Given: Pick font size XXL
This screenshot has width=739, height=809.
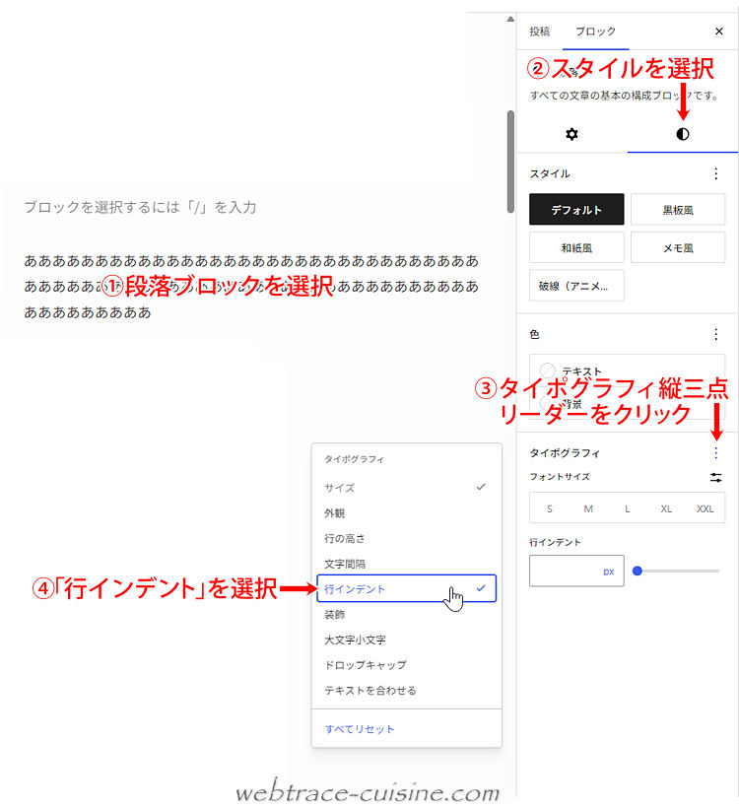Looking at the screenshot, I should (x=705, y=508).
